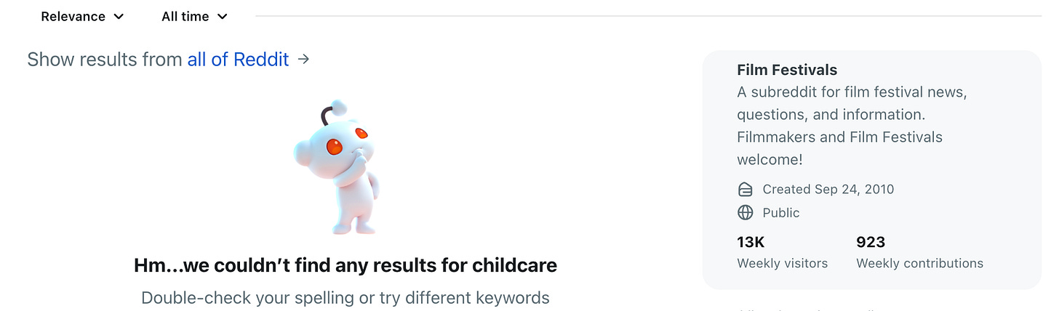Open the All time filter dropdown

click(194, 16)
